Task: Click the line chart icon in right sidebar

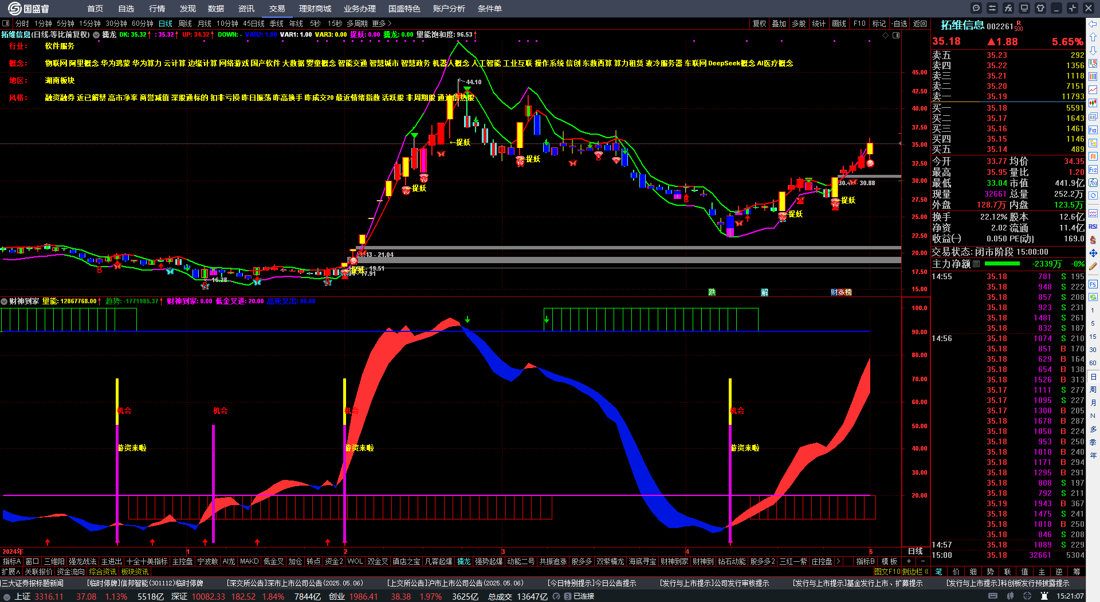Action: (x=1093, y=89)
